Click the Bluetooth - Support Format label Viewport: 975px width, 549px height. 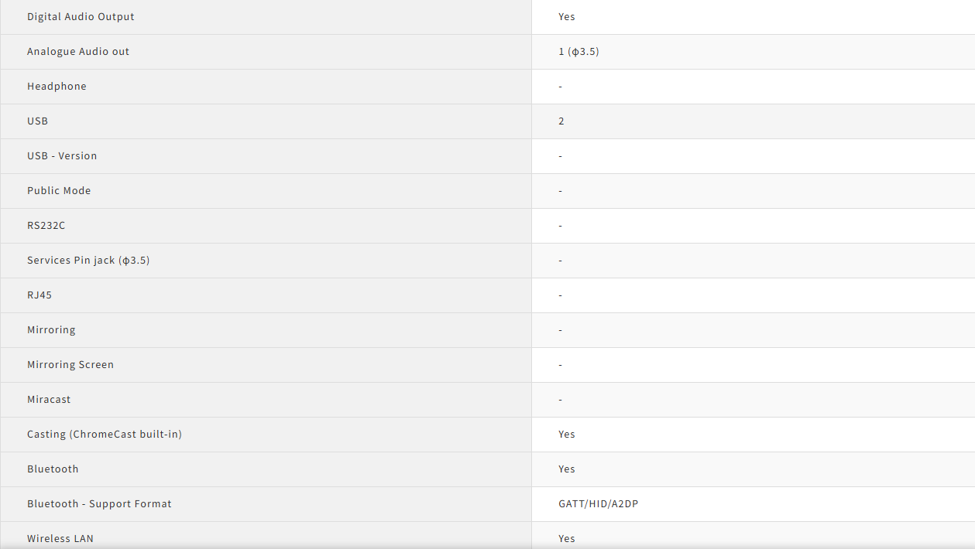pos(99,504)
